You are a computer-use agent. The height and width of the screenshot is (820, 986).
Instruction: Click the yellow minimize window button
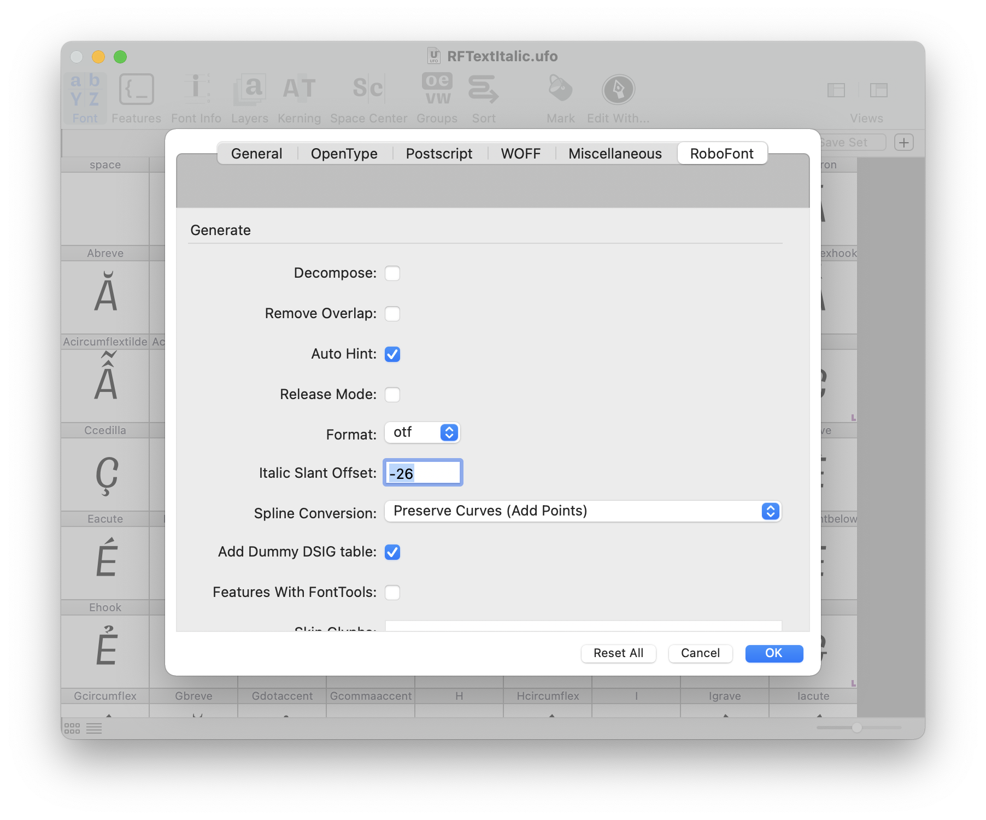pos(98,57)
